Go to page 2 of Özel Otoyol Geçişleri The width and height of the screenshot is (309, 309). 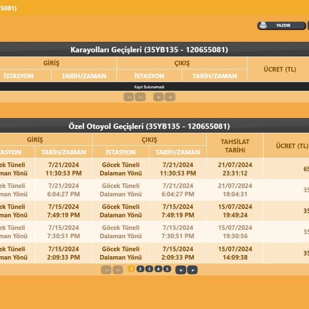[140, 269]
